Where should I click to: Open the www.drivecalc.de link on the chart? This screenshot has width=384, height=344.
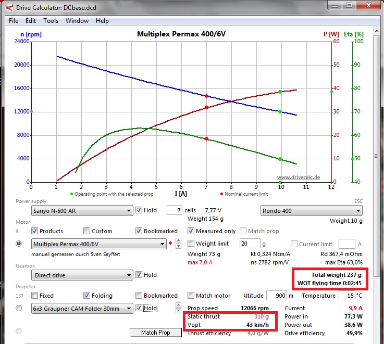tap(298, 178)
